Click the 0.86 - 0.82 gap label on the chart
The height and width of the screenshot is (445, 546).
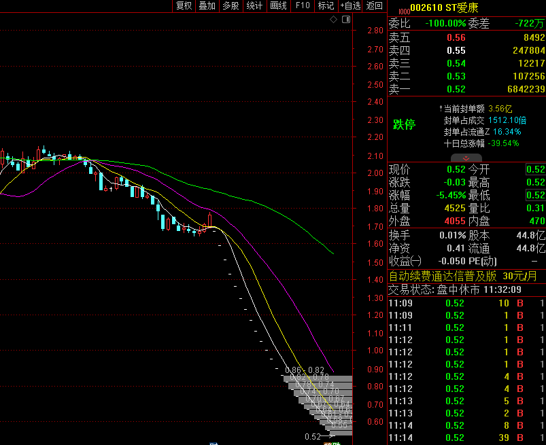305,370
